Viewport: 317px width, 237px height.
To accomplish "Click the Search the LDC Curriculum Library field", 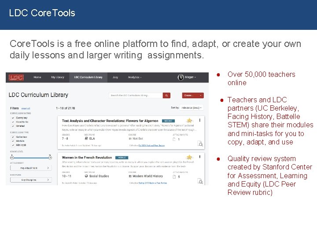I will pyautogui.click(x=136, y=95).
